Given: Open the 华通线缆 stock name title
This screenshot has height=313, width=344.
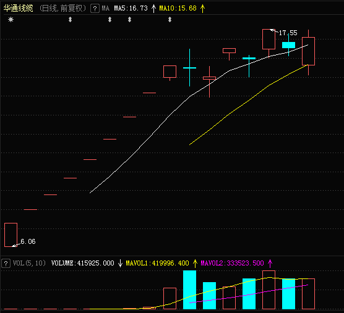Looking at the screenshot, I should click(x=18, y=8).
